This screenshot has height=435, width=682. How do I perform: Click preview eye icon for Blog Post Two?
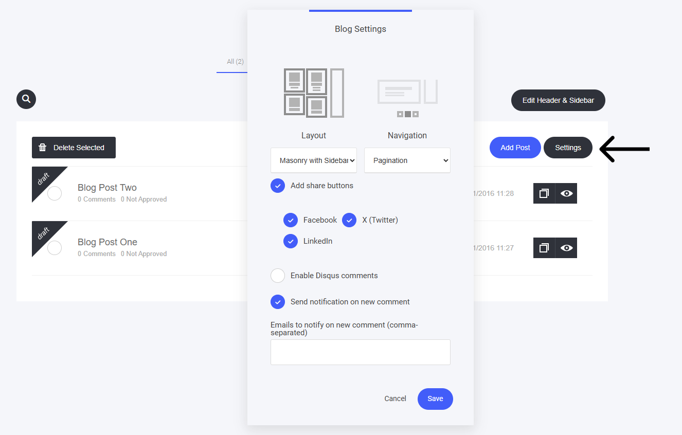click(x=566, y=193)
